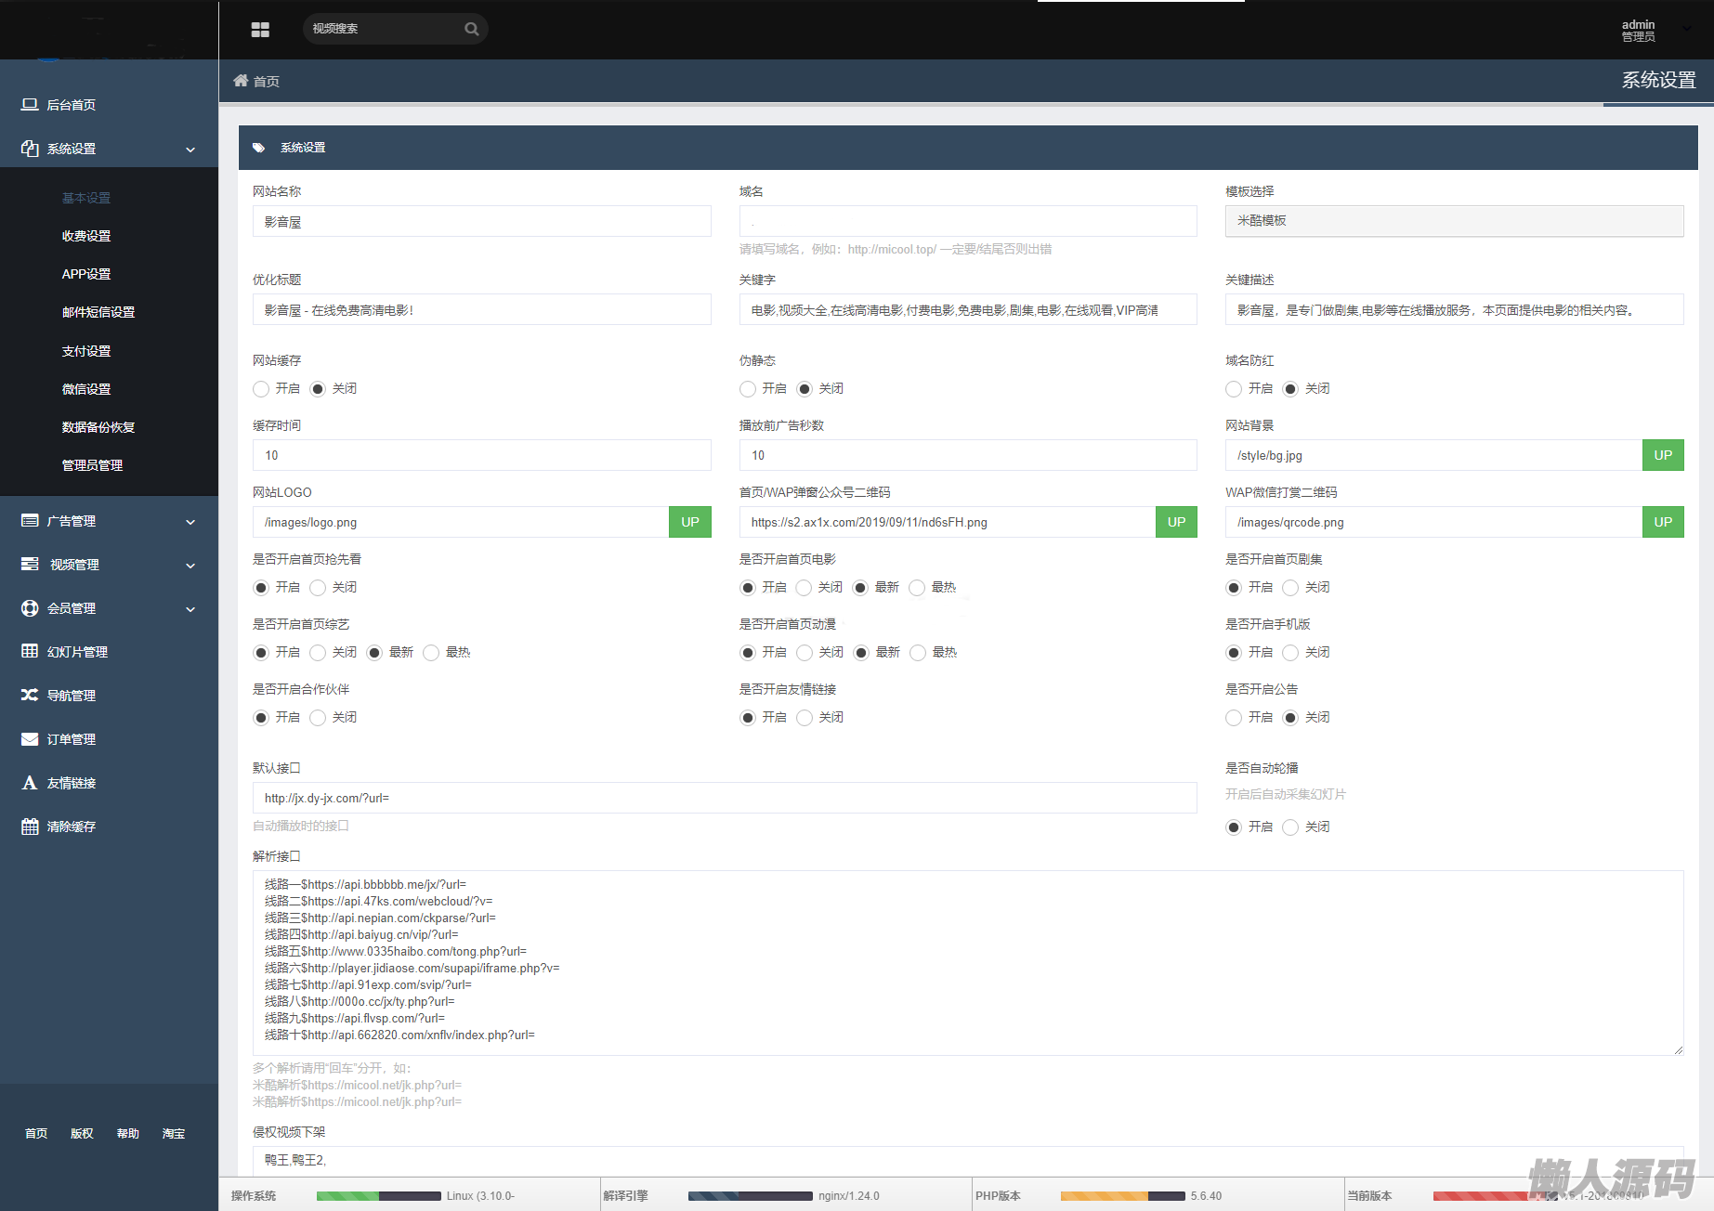Click UP button beside 网站LOGO field
Viewport: 1714px width, 1211px height.
click(x=689, y=522)
